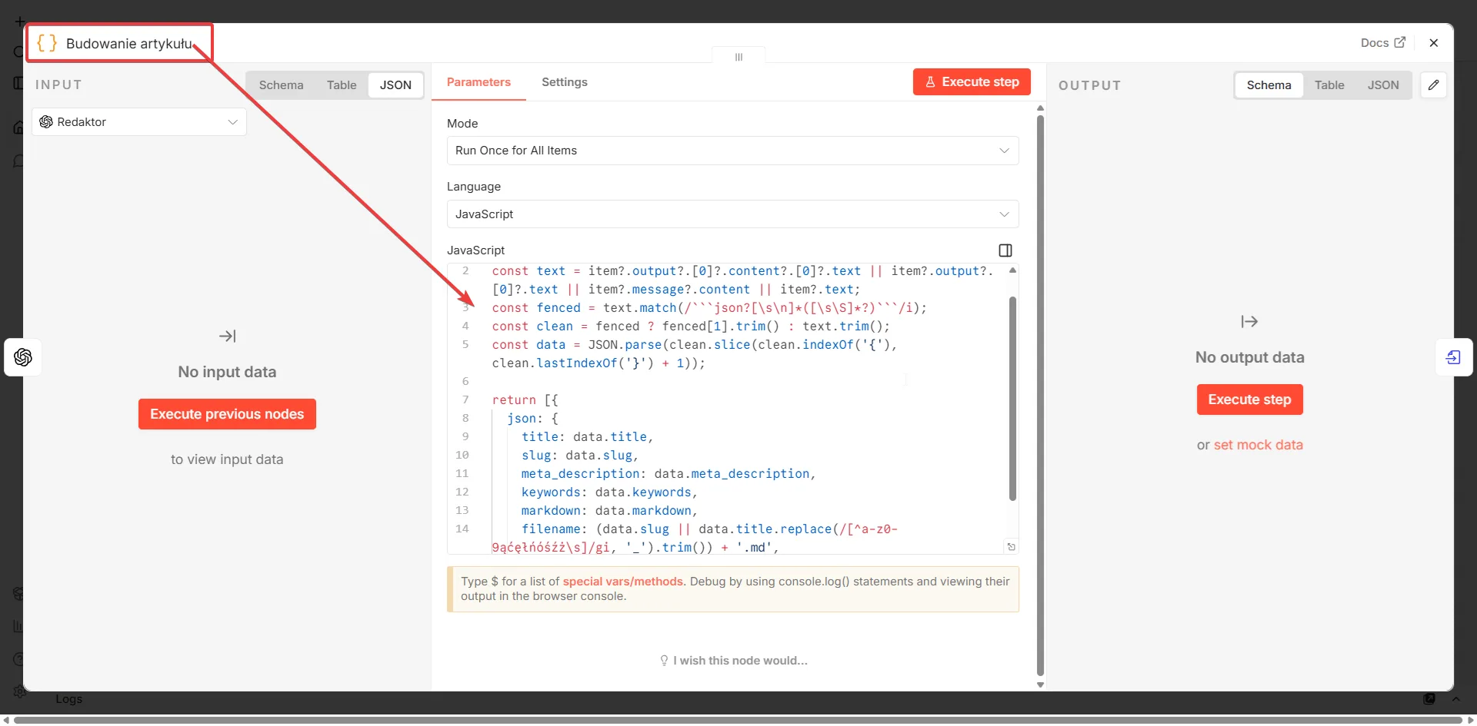The width and height of the screenshot is (1477, 726).
Task: Open the Settings tab
Action: (x=565, y=82)
